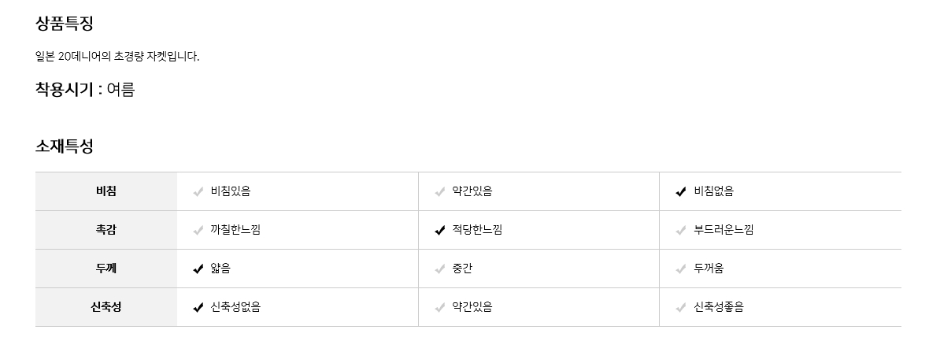This screenshot has height=352, width=929.
Task: Click the black checkmark beside 신축성없음
Action: (x=198, y=307)
